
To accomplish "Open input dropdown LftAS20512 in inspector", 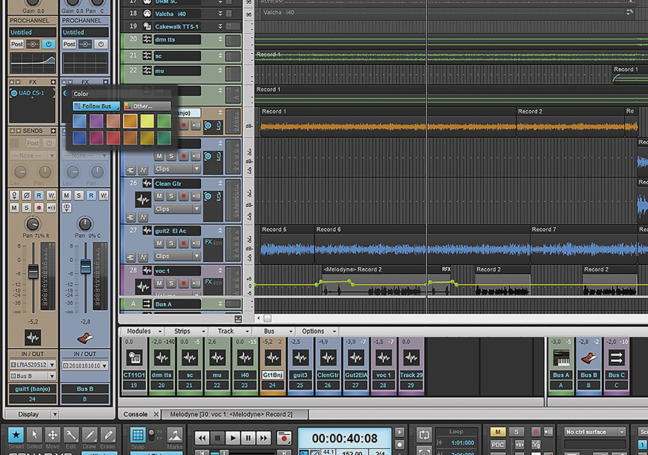I will coord(33,364).
